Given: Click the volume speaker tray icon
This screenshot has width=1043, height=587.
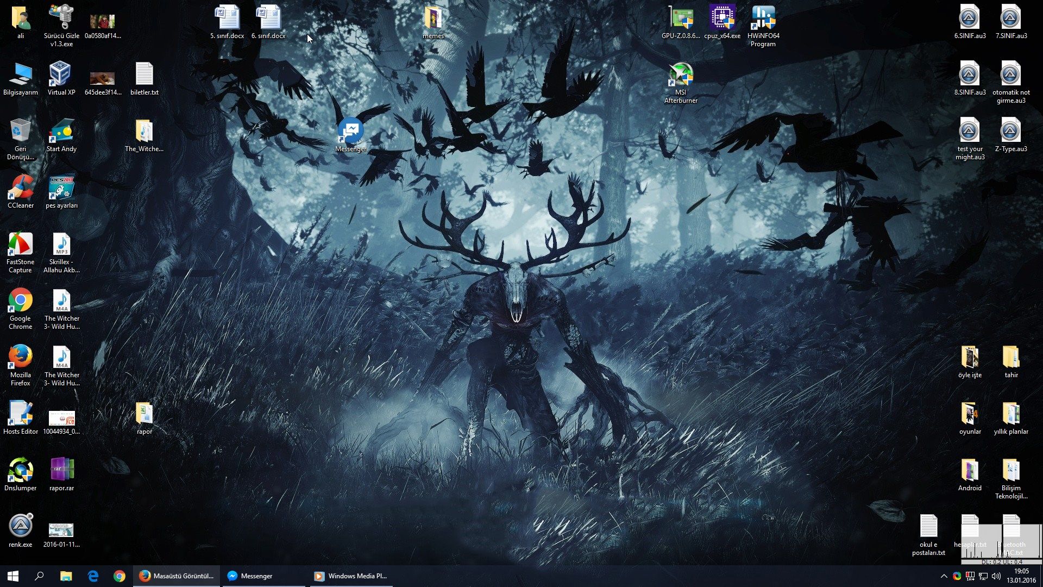Looking at the screenshot, I should tap(996, 576).
